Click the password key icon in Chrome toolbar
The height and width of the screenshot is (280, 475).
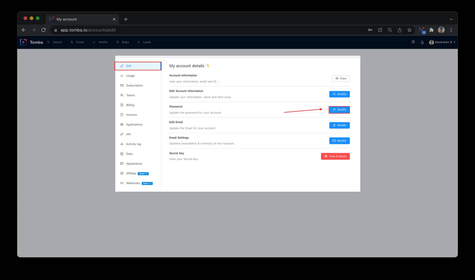(370, 30)
